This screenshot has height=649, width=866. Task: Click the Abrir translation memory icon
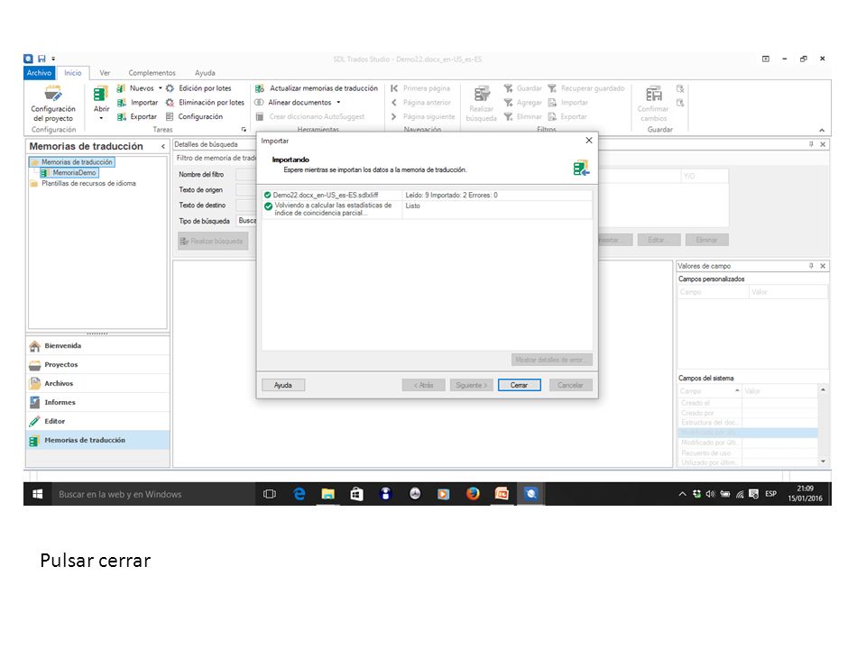101,95
